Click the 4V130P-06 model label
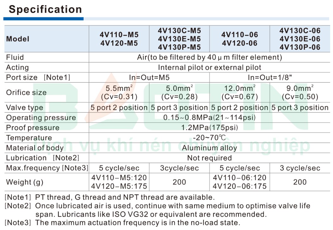The height and width of the screenshot is (230, 333). (300, 47)
